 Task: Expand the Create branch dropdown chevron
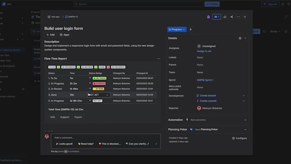[243, 96]
